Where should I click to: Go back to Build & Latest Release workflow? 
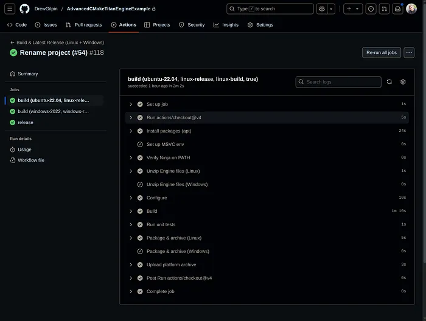coord(57,43)
